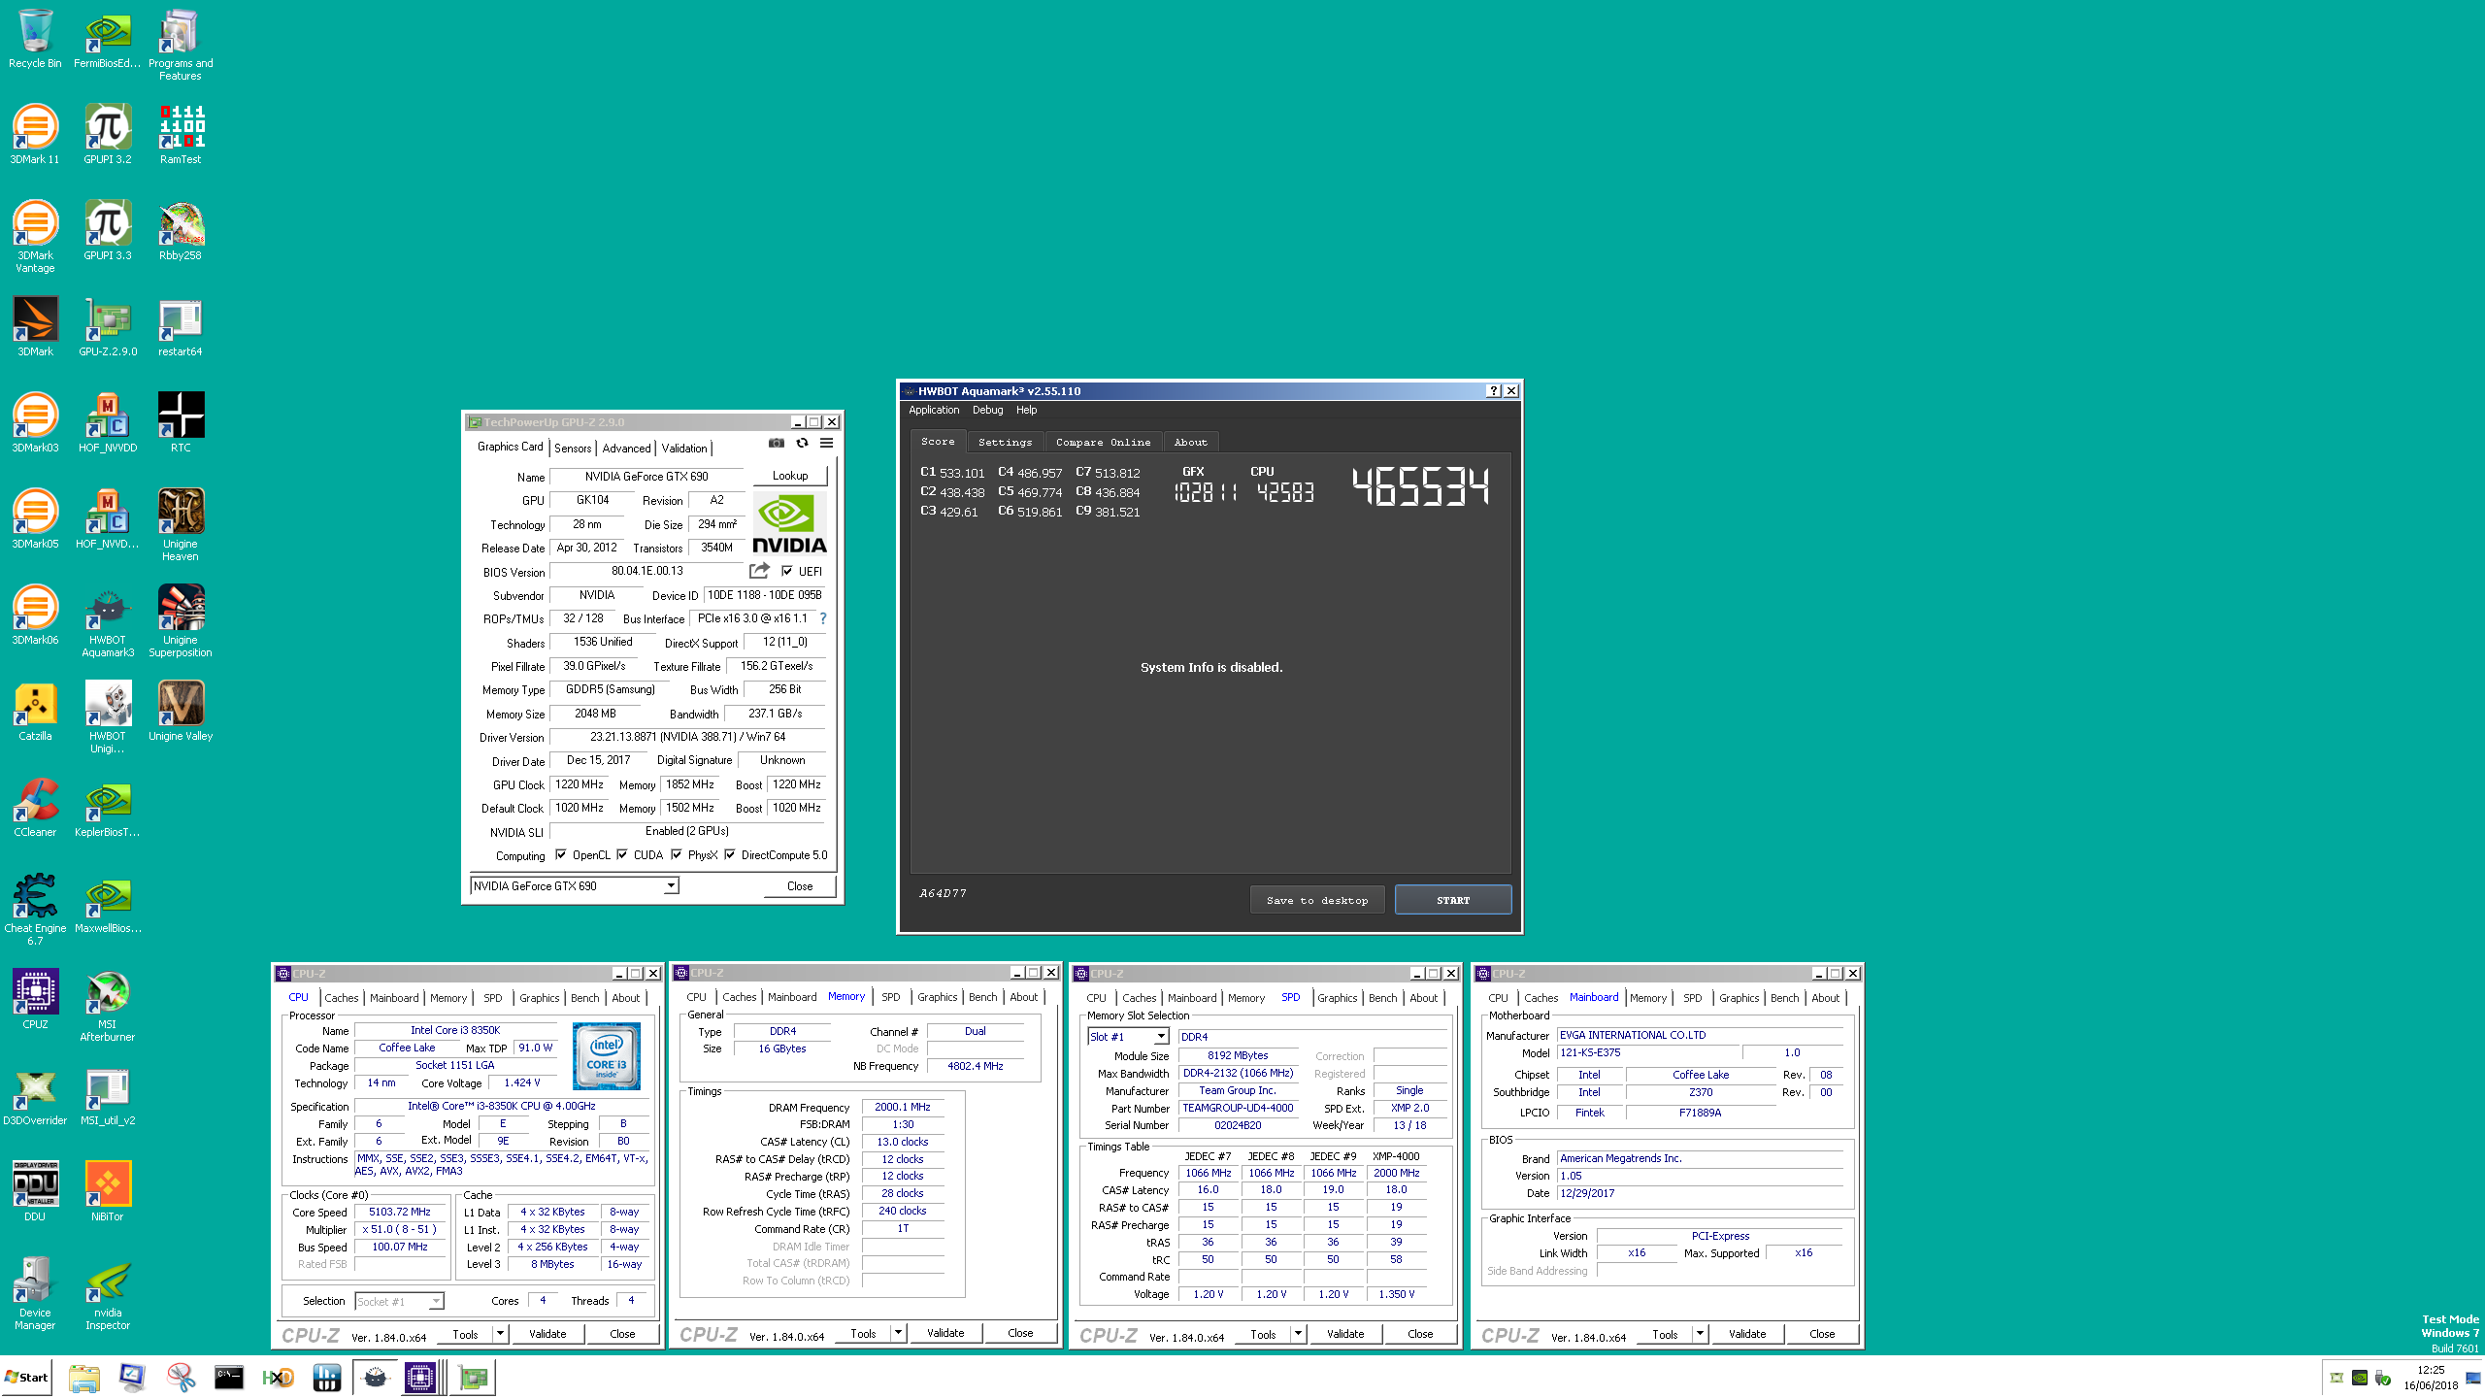Open the Debug menu in Aquamark3
The image size is (2485, 1398).
(x=987, y=411)
